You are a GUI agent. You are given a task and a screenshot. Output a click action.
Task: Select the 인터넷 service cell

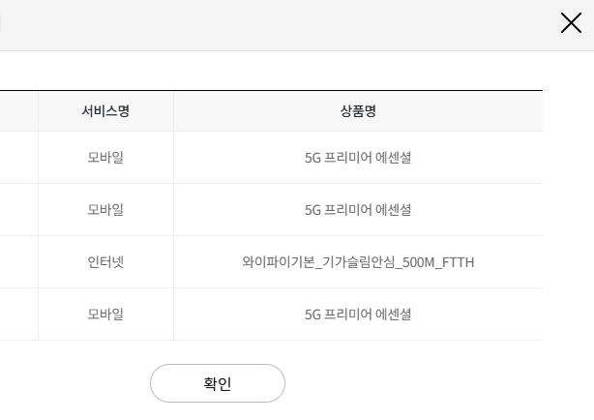[x=105, y=261]
